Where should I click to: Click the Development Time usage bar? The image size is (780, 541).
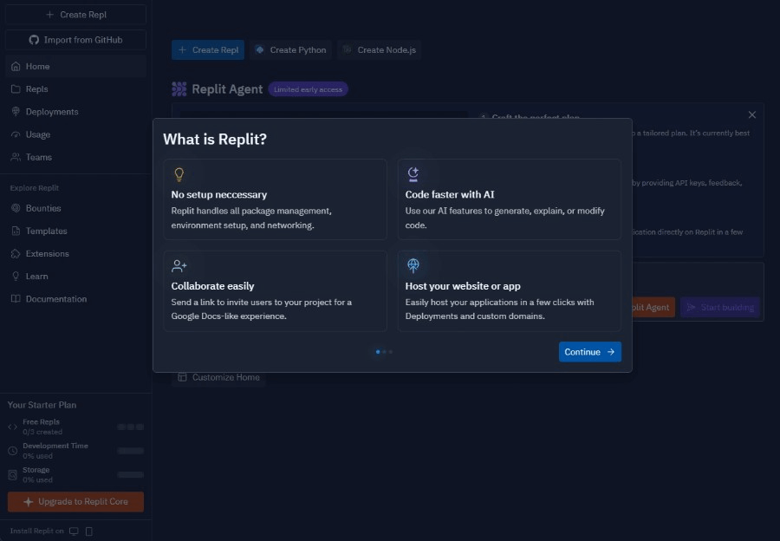131,451
